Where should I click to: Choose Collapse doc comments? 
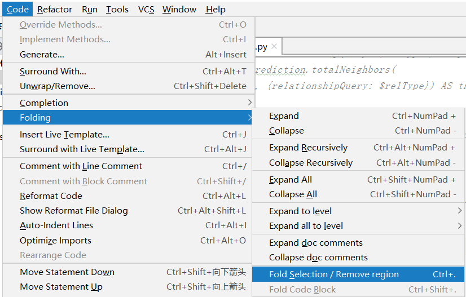point(358,258)
